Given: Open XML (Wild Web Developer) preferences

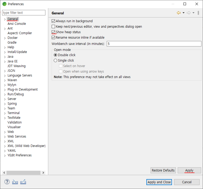Looking at the screenshot, I should [27, 146].
